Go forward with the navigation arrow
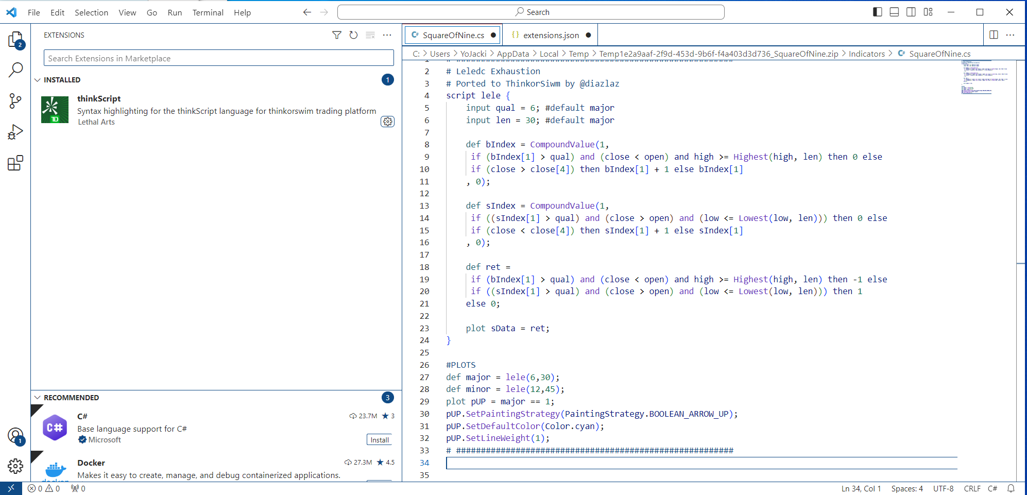The height and width of the screenshot is (495, 1027). (x=324, y=12)
